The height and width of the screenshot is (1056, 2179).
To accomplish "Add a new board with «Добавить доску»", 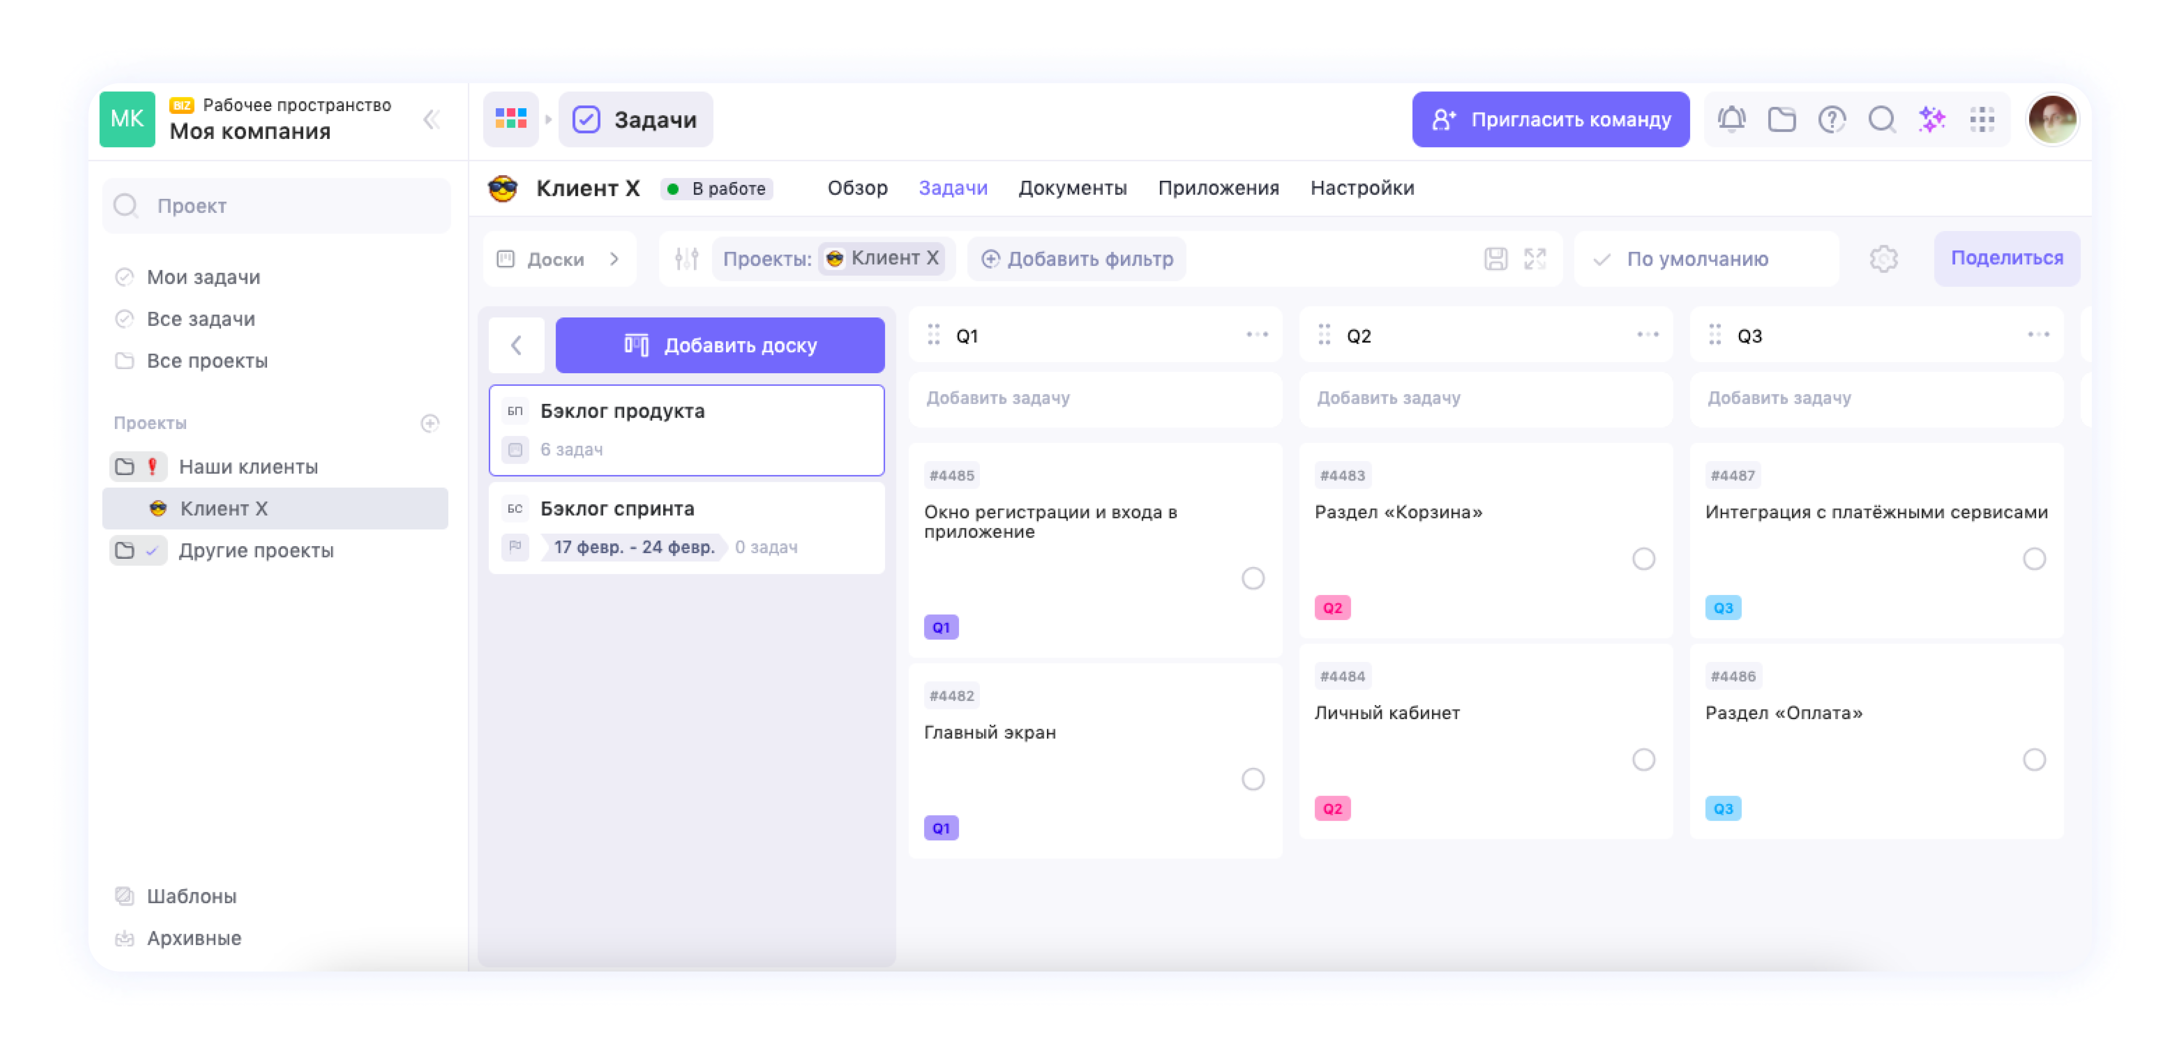I will pos(720,344).
